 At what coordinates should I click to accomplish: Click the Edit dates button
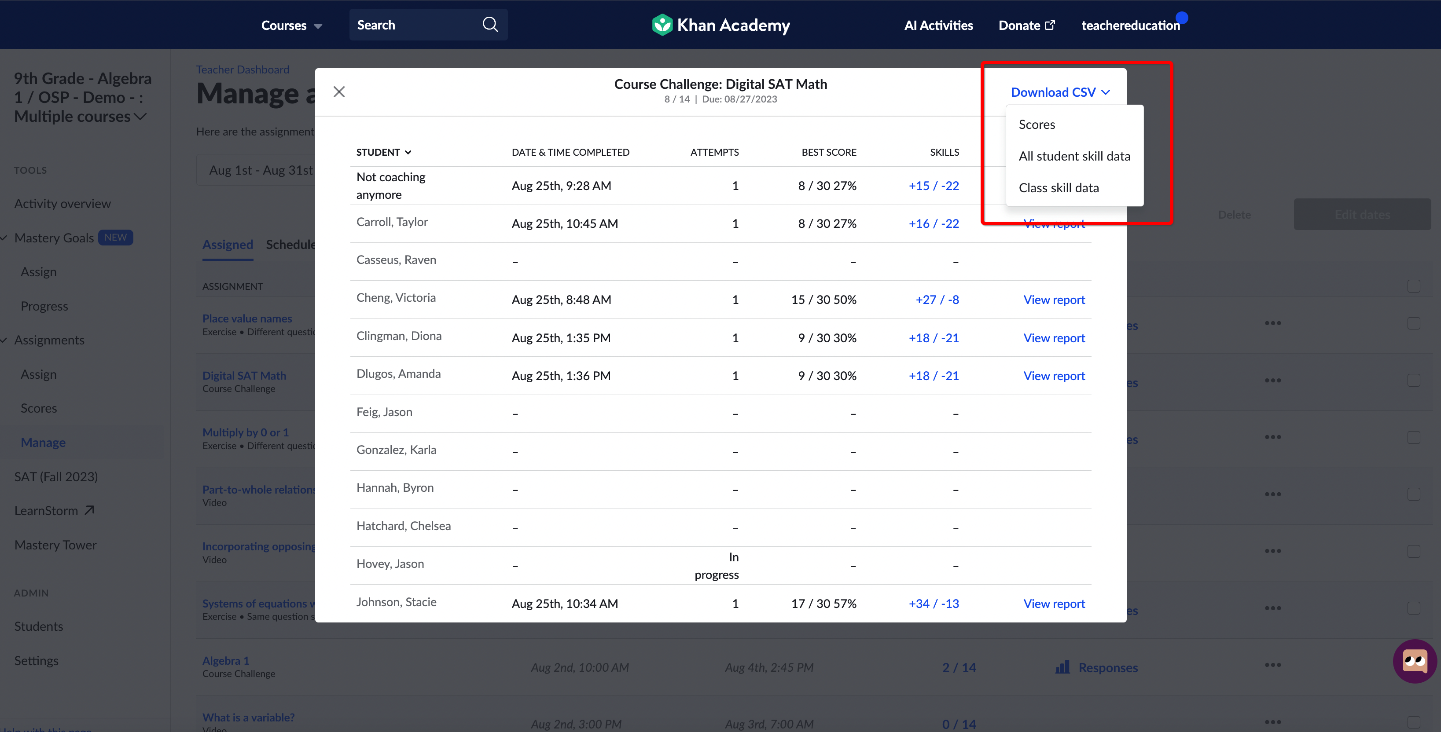(x=1362, y=214)
